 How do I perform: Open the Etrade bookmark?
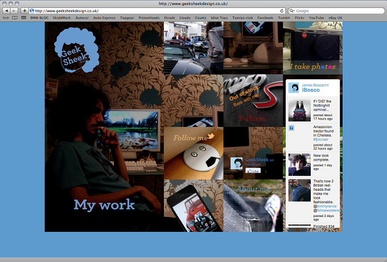tap(170, 18)
